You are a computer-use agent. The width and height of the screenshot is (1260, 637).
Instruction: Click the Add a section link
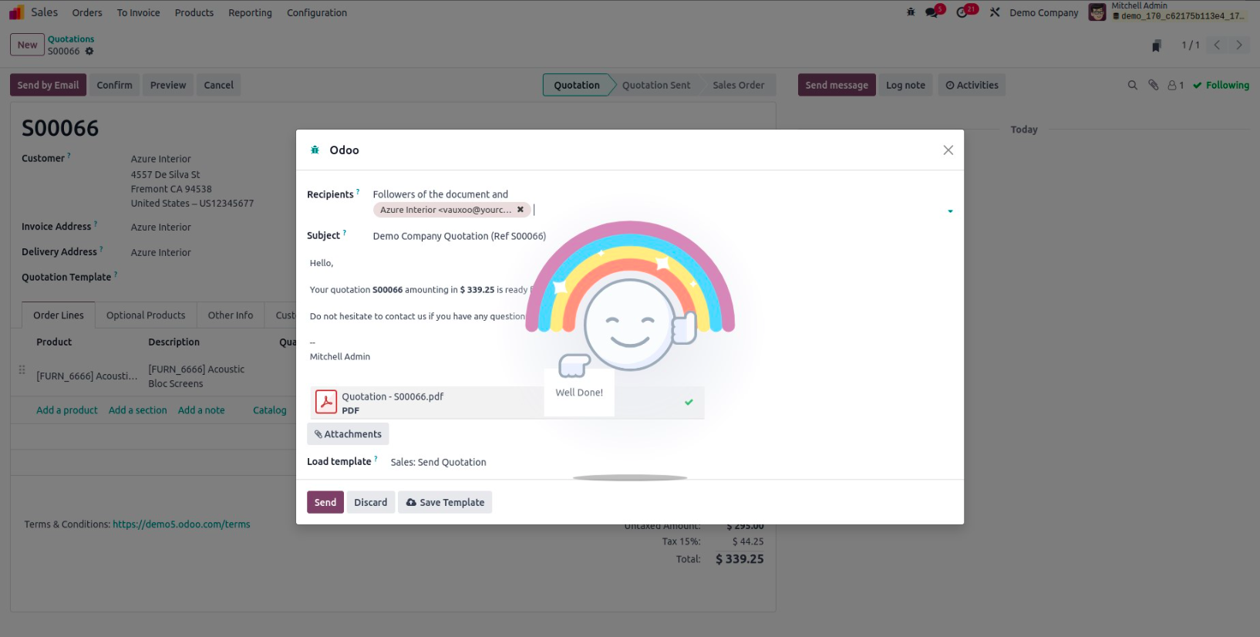pyautogui.click(x=138, y=410)
